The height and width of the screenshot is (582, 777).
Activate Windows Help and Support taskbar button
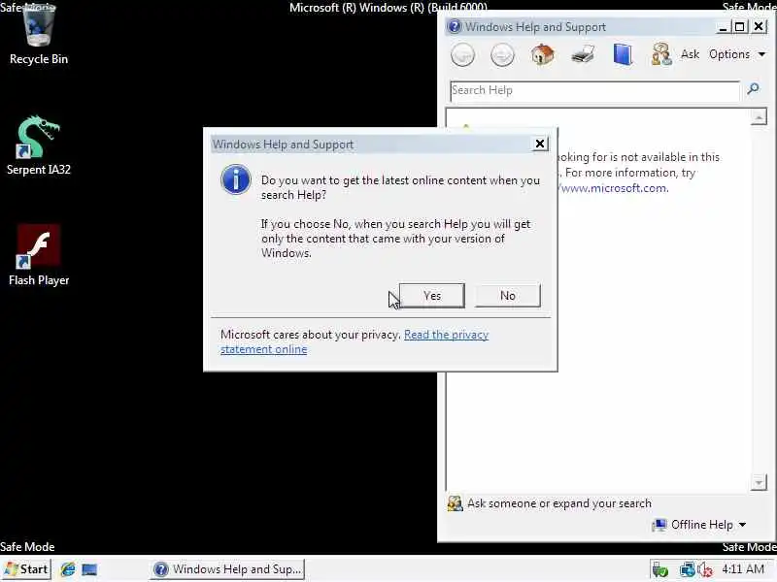tap(227, 569)
